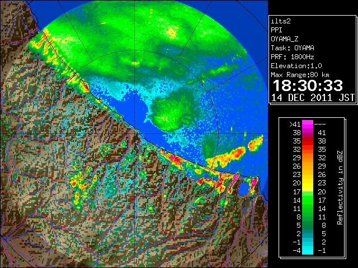Click the 'Reflectivity in dBZ' axis label
Screen dimensions: 358x268
click(340, 188)
